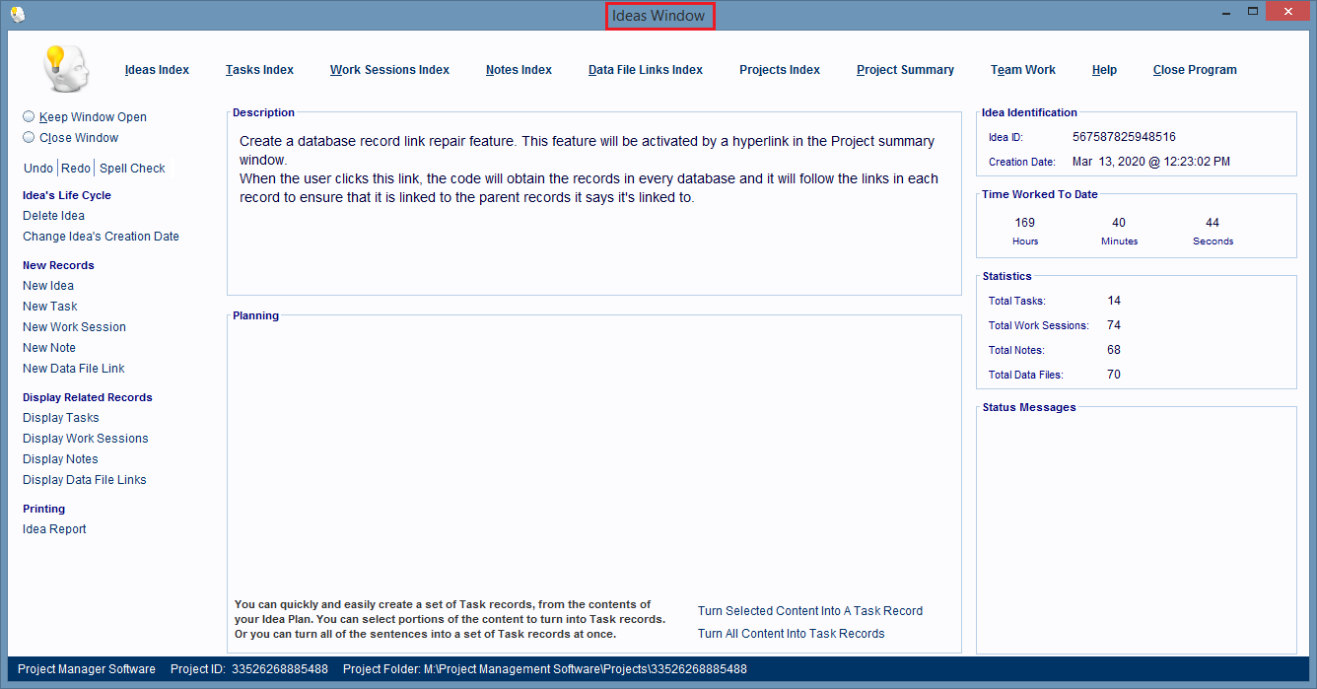This screenshot has width=1317, height=689.
Task: Click the Total Notes count 68
Action: (x=1114, y=350)
